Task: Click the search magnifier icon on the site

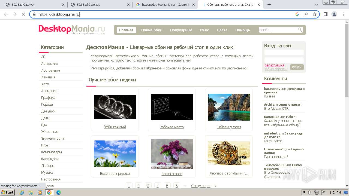Action: pos(300,30)
